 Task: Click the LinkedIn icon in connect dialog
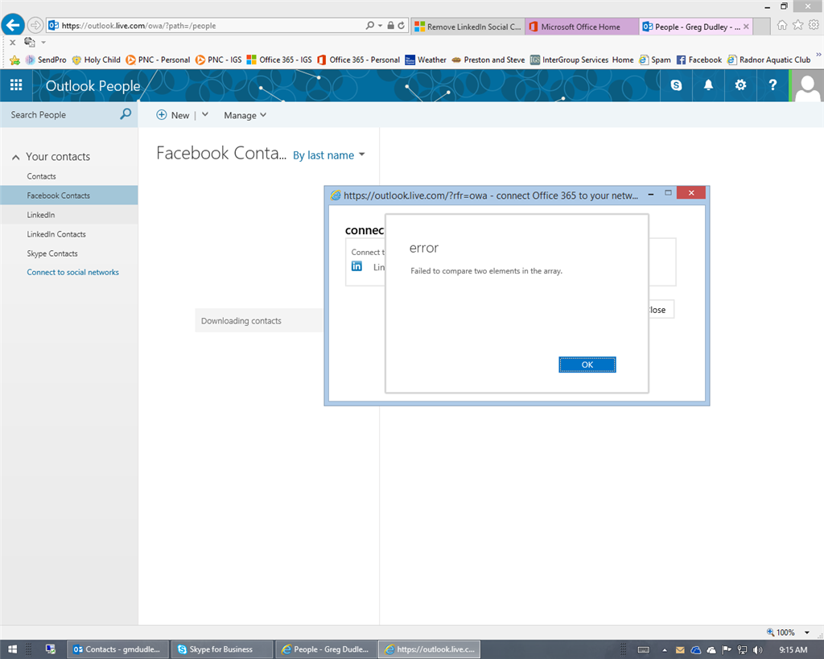click(x=356, y=266)
